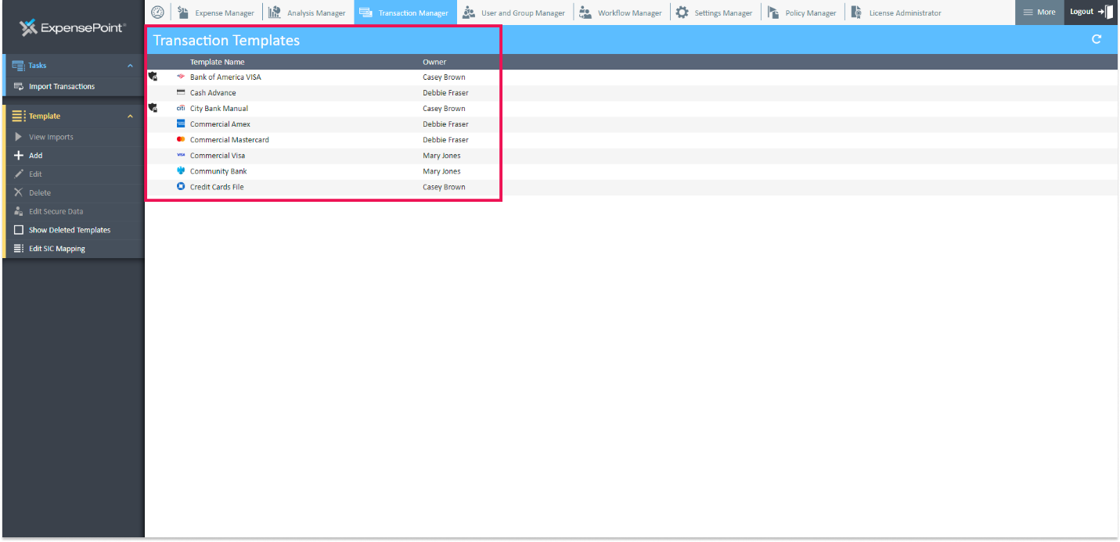Click the Commercial Mastercard logo icon
Image resolution: width=1120 pixels, height=542 pixels.
pyautogui.click(x=181, y=139)
